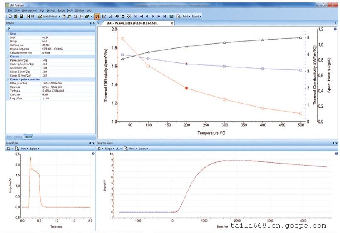
Task: Click the New document icon in main toolbar
Action: pos(10,16)
